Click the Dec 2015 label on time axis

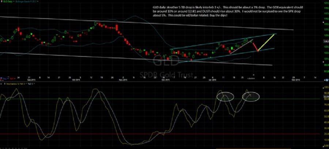tap(166, 80)
